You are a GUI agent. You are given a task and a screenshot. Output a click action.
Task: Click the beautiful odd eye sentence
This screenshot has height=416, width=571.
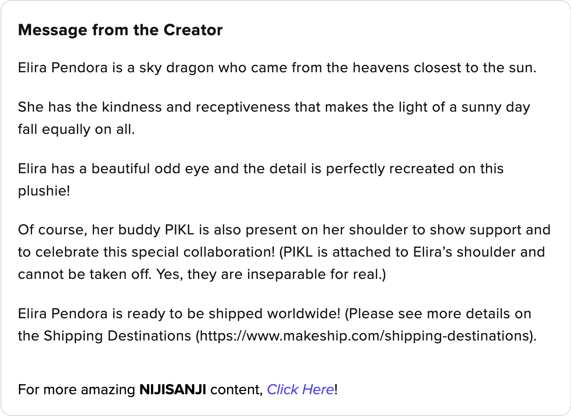point(260,169)
